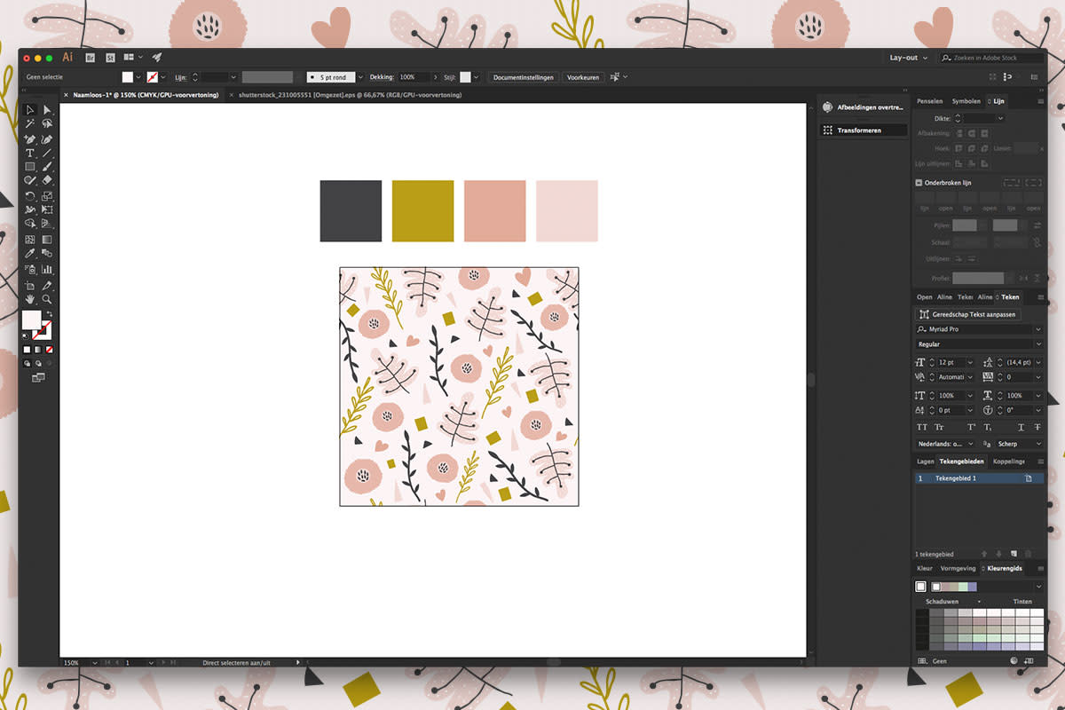
Task: Open the Afbeeldingen overtrekken panel
Action: click(x=864, y=106)
